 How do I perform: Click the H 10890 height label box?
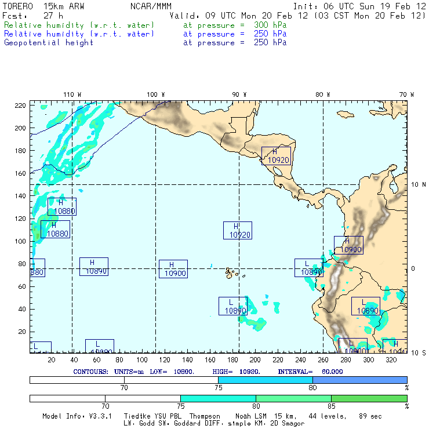(x=94, y=266)
